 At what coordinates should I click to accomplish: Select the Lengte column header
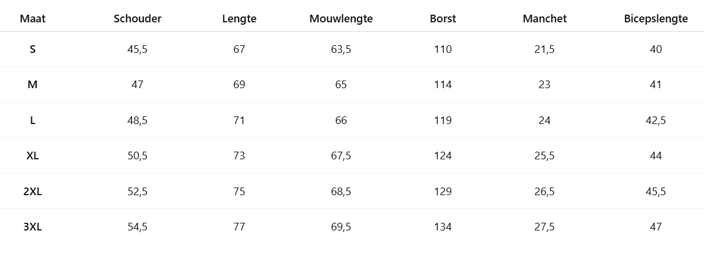239,19
